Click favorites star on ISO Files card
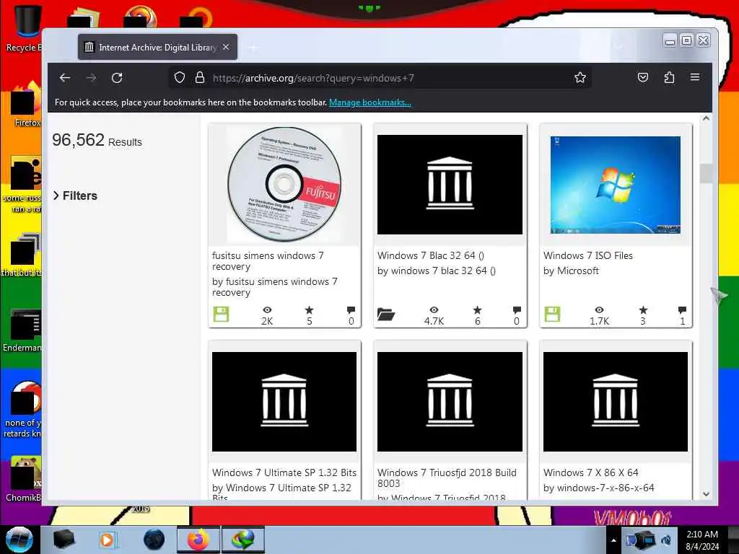The width and height of the screenshot is (739, 554). 643,310
